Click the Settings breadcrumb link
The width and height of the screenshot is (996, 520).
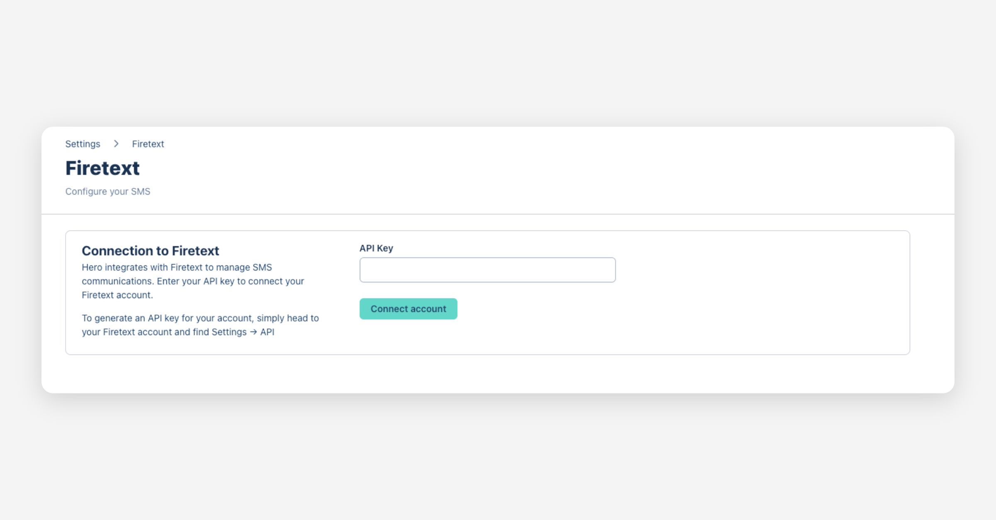[x=83, y=144]
